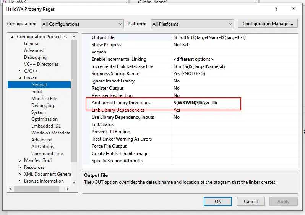Open the Configuration dropdown
Viewport: 305px width, 215px height.
pyautogui.click(x=82, y=24)
